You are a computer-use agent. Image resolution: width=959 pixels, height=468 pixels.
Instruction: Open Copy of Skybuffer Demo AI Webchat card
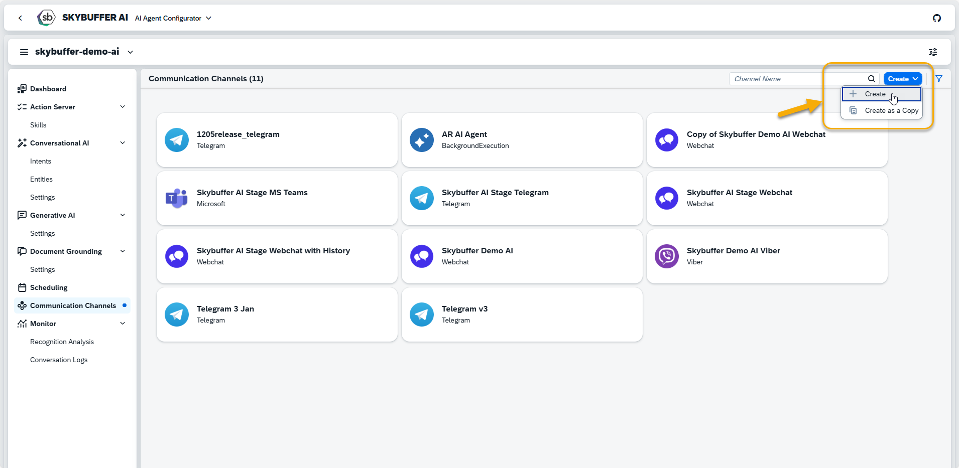coord(767,140)
